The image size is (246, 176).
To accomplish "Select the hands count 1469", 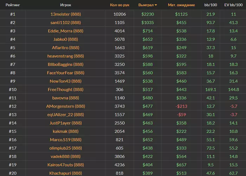I will (119, 81).
